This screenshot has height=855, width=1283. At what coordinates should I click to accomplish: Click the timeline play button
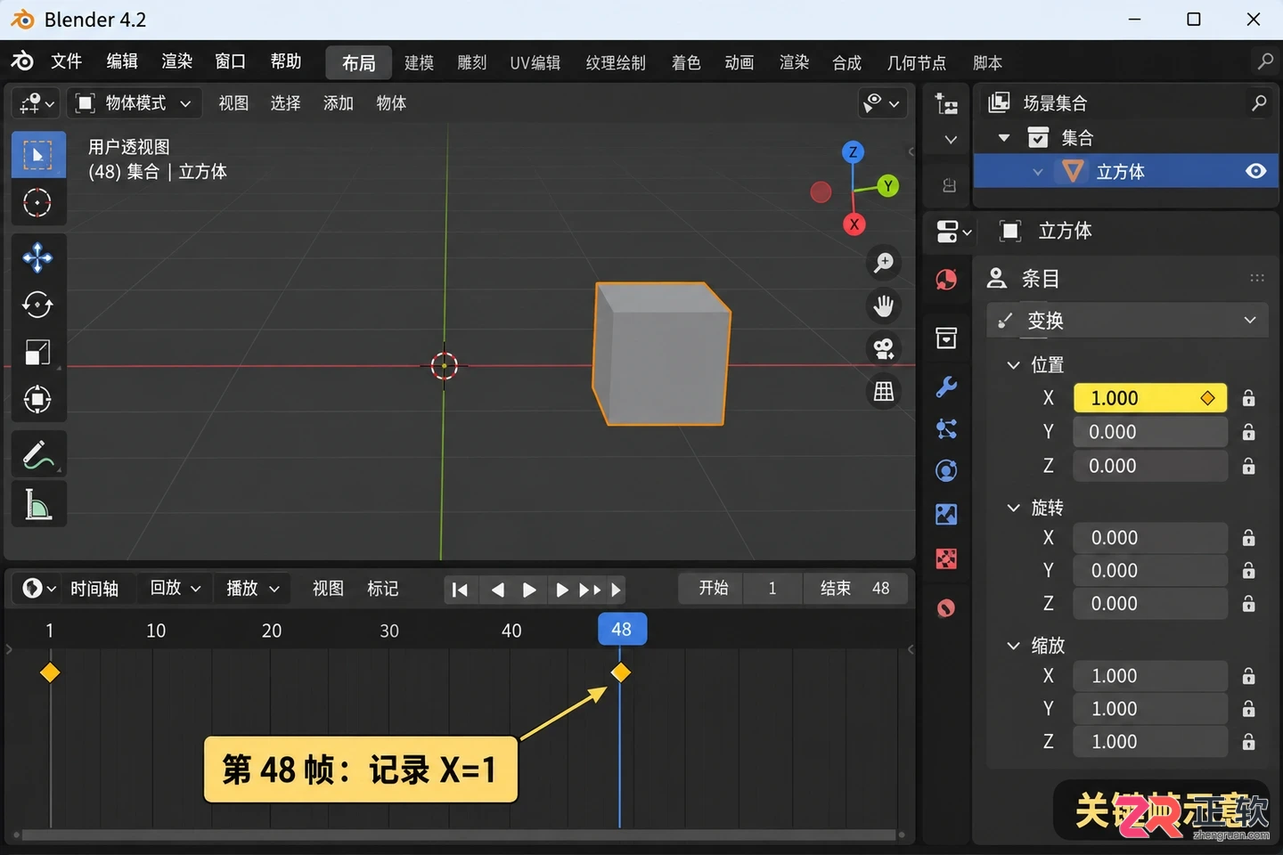pos(529,590)
